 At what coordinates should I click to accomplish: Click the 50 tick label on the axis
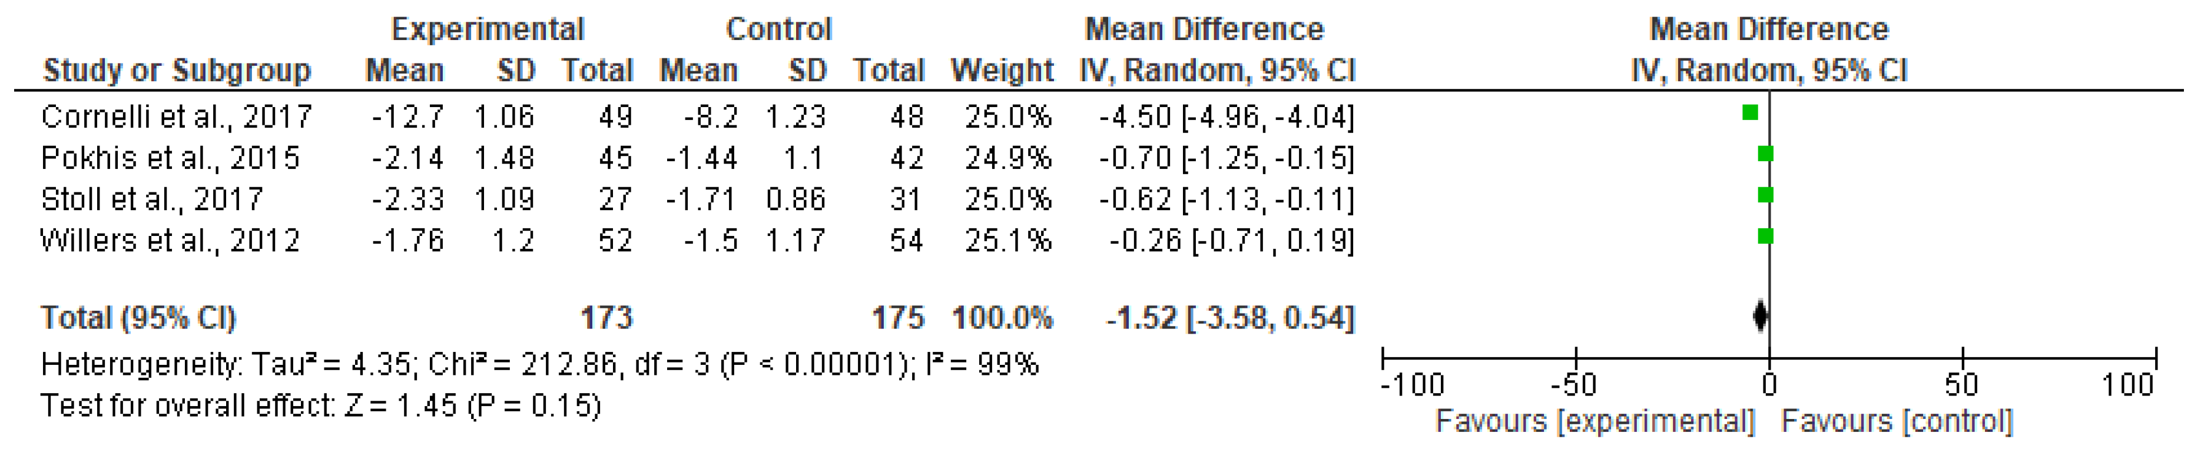pyautogui.click(x=1962, y=385)
